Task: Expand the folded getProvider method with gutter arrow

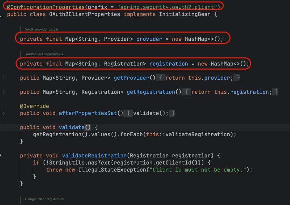Action: pos(4,78)
